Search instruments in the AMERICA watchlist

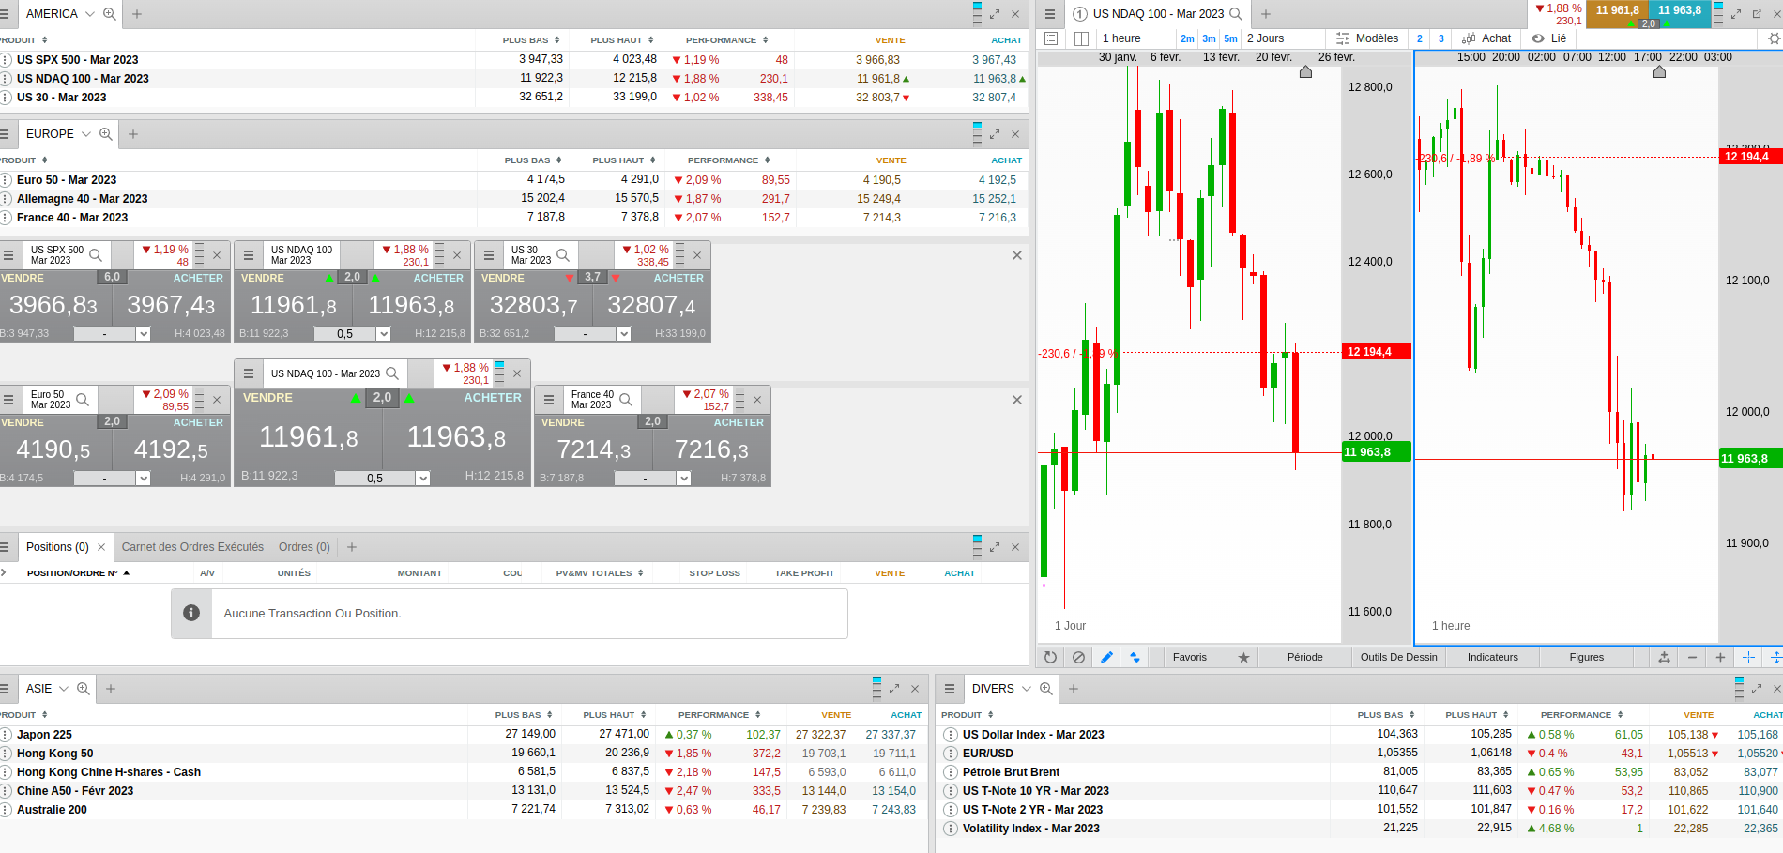[x=110, y=14]
